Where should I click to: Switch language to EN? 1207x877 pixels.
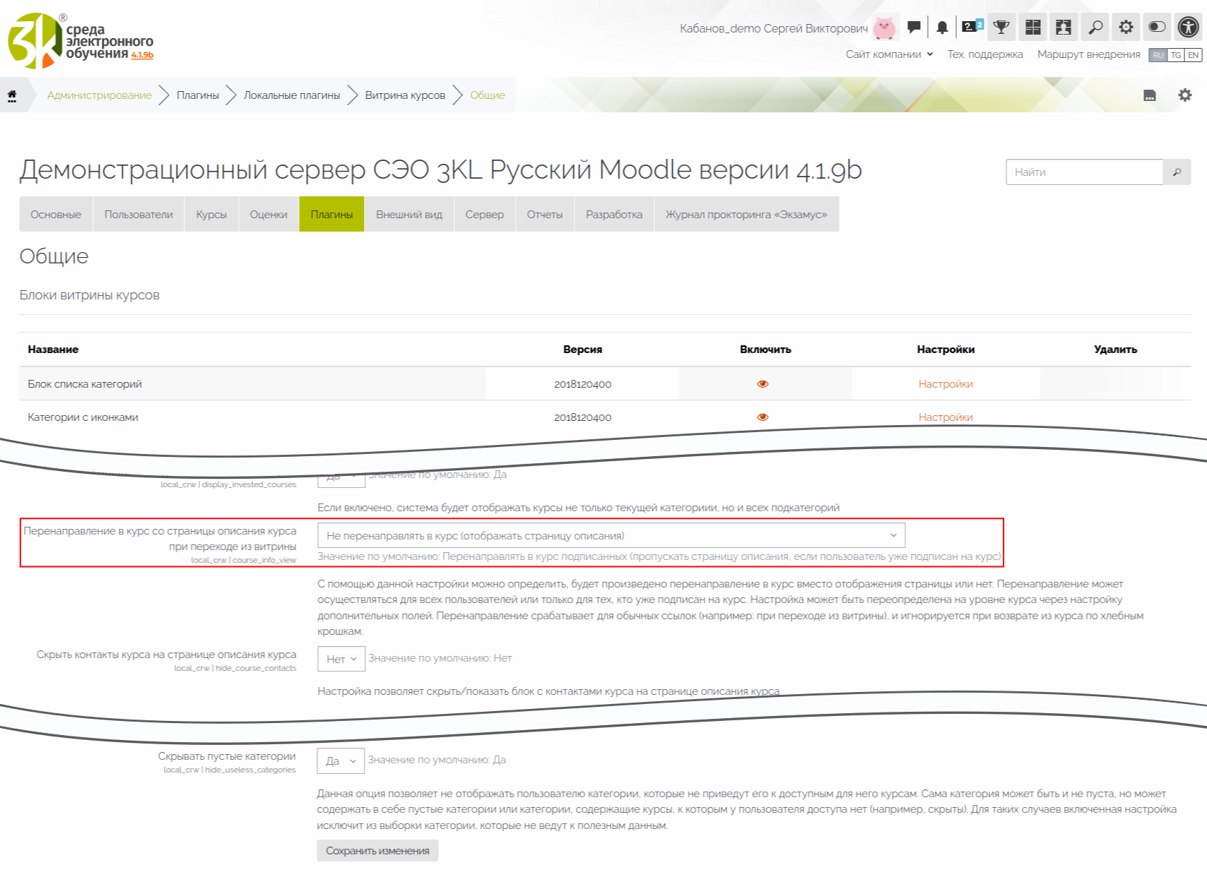pyautogui.click(x=1193, y=55)
